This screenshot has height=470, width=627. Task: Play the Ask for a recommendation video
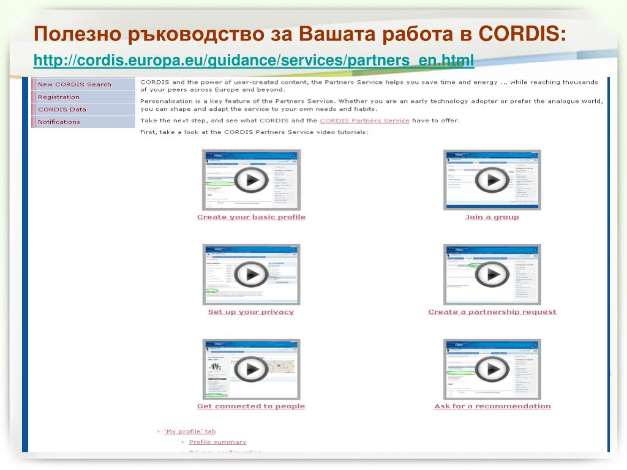click(492, 369)
